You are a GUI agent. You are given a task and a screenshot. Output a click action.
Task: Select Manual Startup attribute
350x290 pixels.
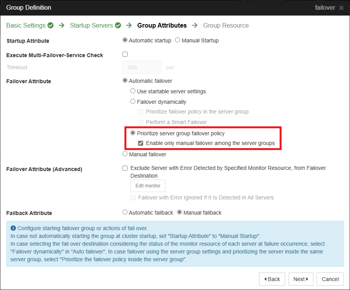(177, 40)
